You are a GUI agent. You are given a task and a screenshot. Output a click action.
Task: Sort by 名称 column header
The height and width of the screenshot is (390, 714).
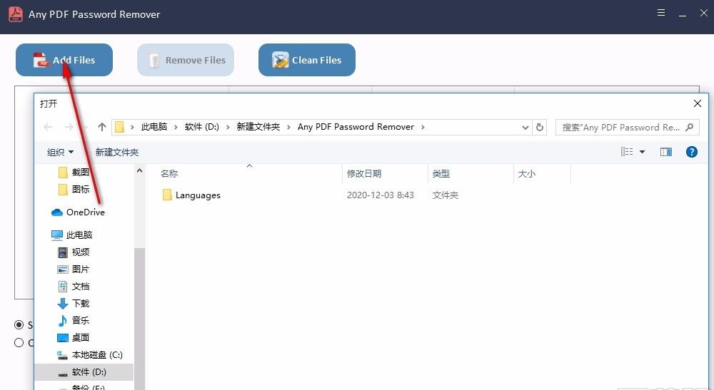pyautogui.click(x=249, y=174)
